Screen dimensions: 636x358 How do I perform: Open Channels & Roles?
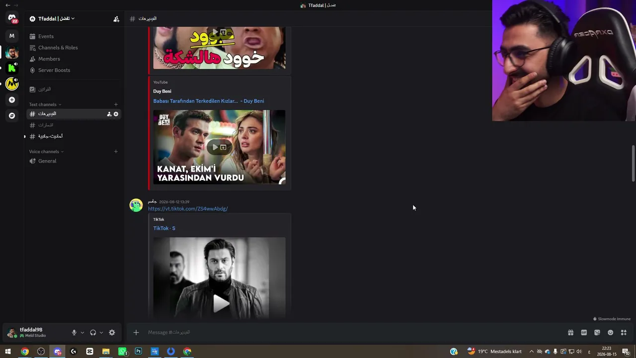(x=74, y=48)
